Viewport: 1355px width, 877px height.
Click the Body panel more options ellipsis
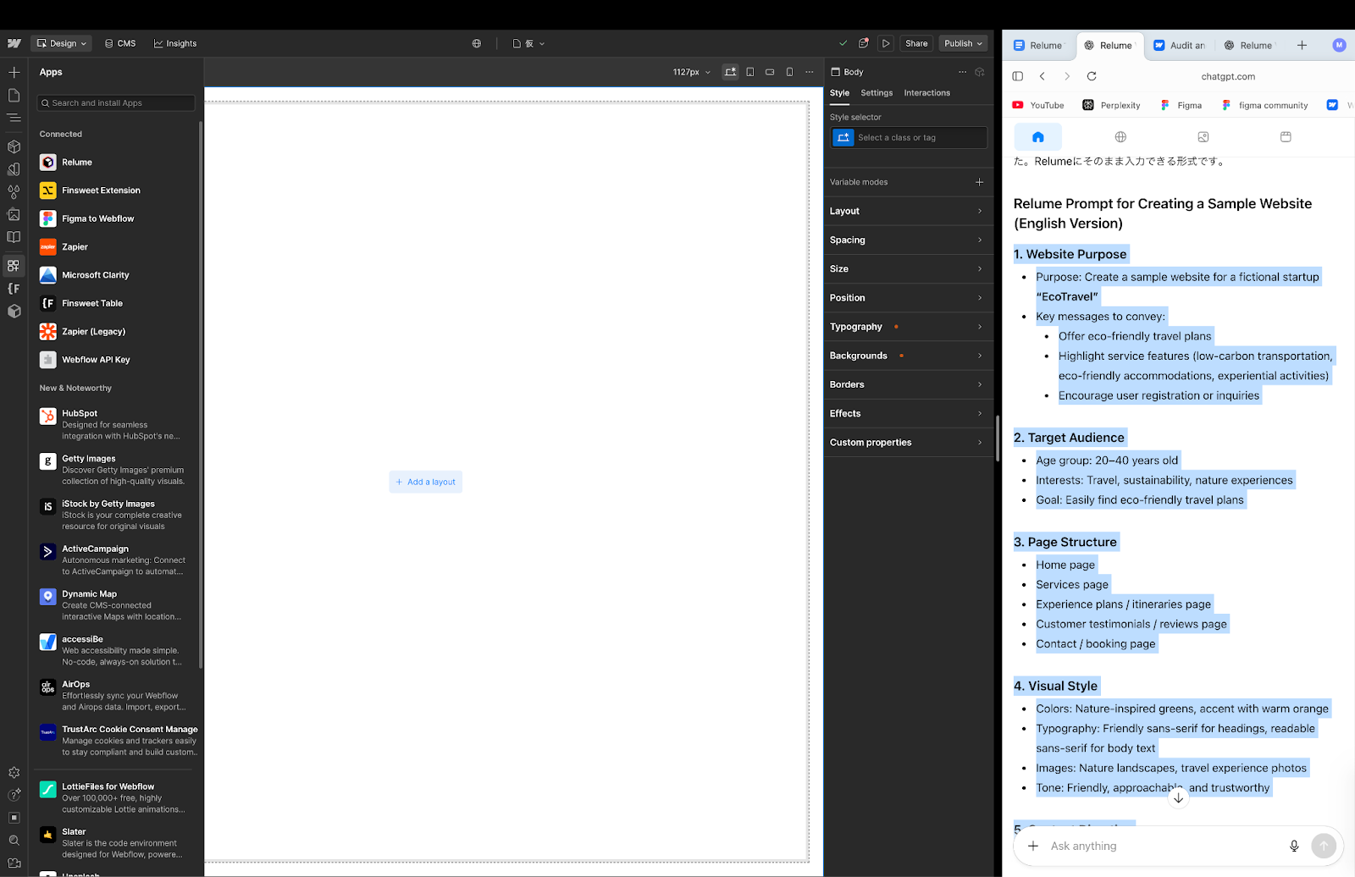tap(962, 72)
